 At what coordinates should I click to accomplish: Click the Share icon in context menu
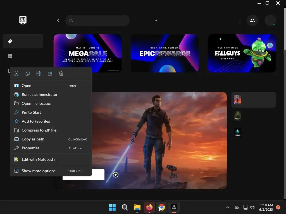click(50, 74)
